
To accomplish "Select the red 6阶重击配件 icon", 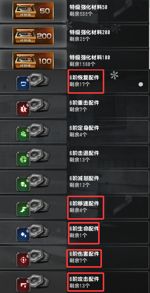I will [x=23, y=109].
